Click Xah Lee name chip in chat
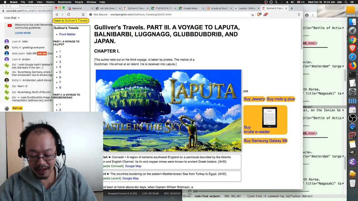 [x=17, y=108]
